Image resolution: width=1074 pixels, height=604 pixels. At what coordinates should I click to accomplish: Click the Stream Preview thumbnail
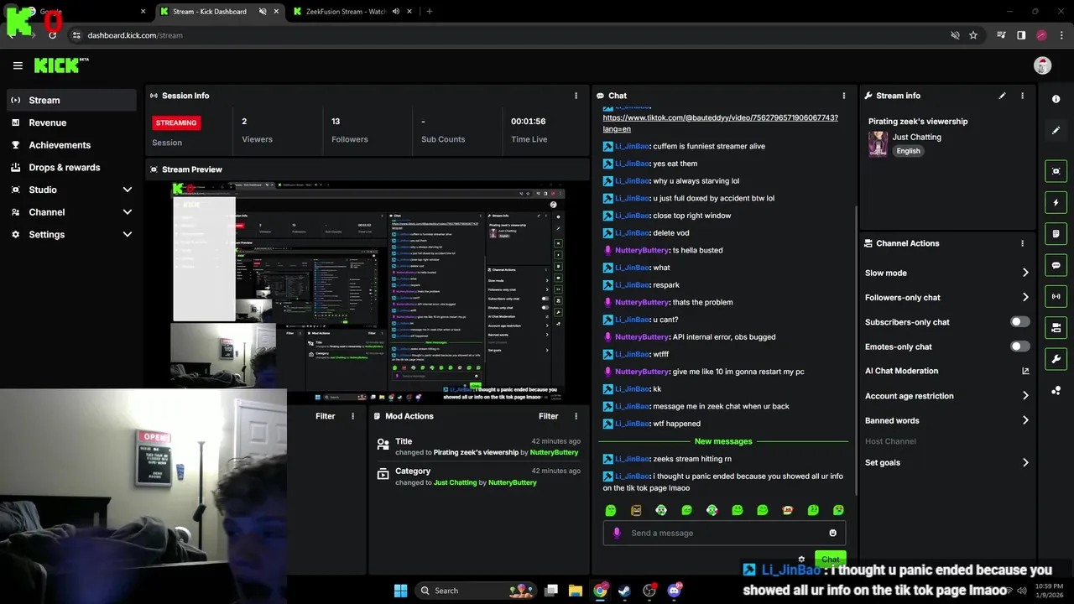[x=368, y=291]
